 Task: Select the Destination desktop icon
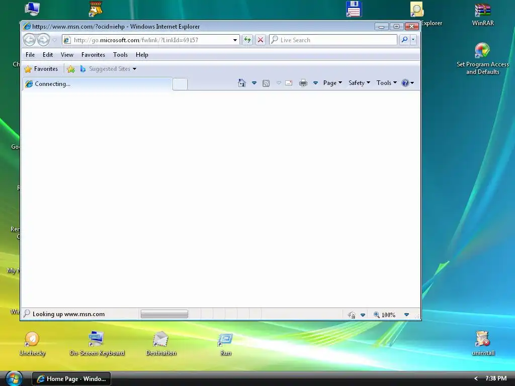coord(161,344)
